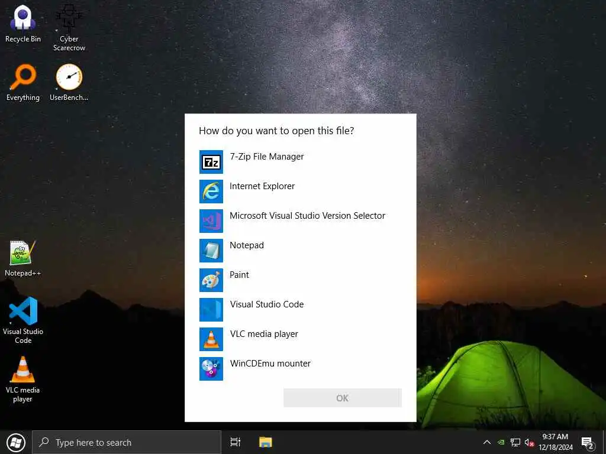Pick the VLC media player icon in dialog
The height and width of the screenshot is (454, 606).
pos(211,339)
